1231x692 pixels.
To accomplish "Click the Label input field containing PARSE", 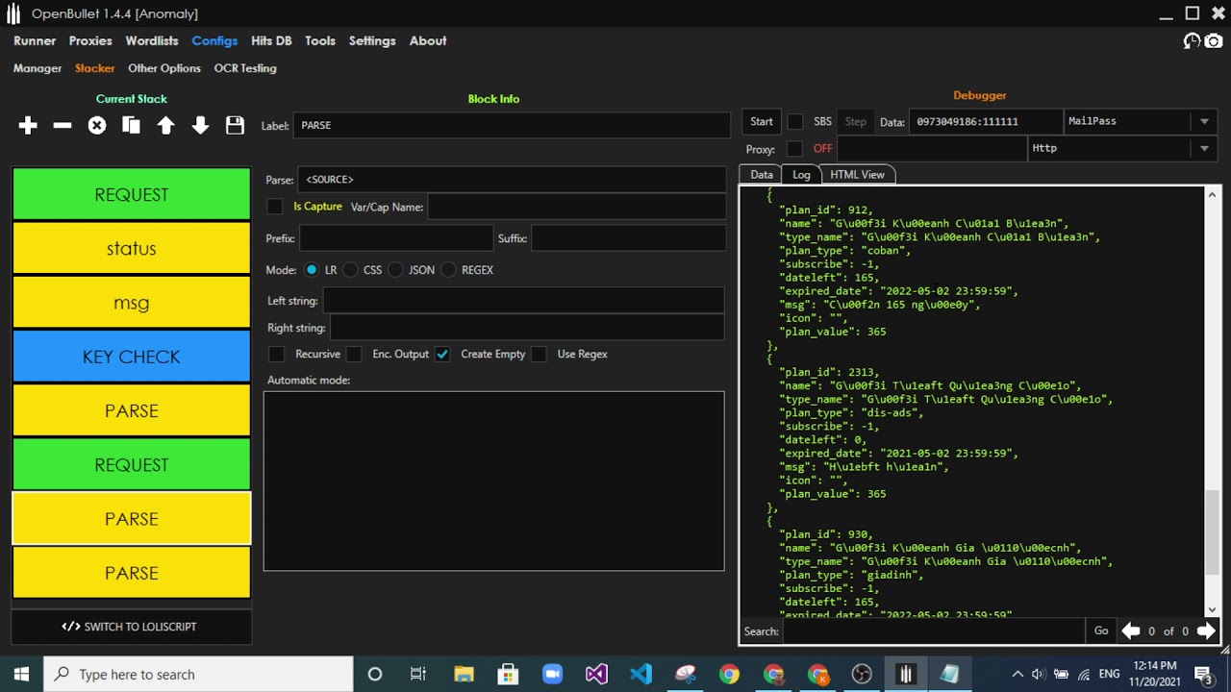I will (x=513, y=126).
